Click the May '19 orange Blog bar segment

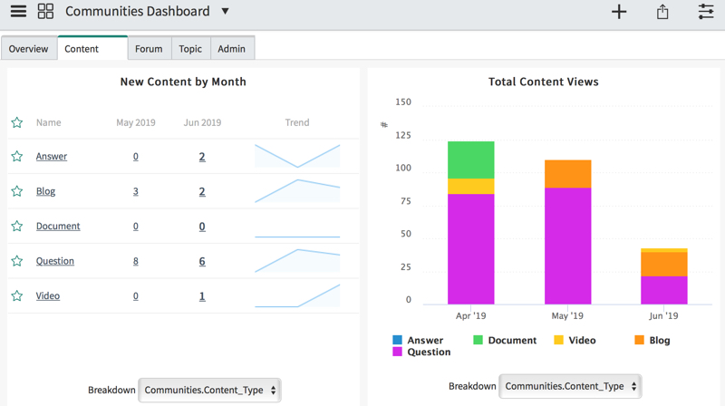pyautogui.click(x=568, y=174)
